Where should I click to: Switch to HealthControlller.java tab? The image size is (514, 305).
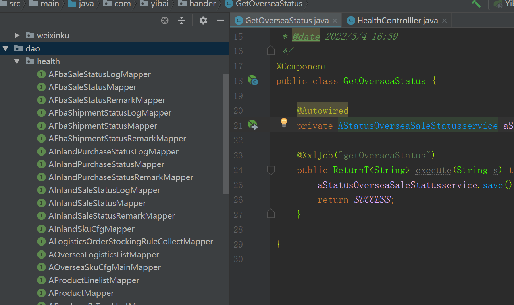pos(397,21)
